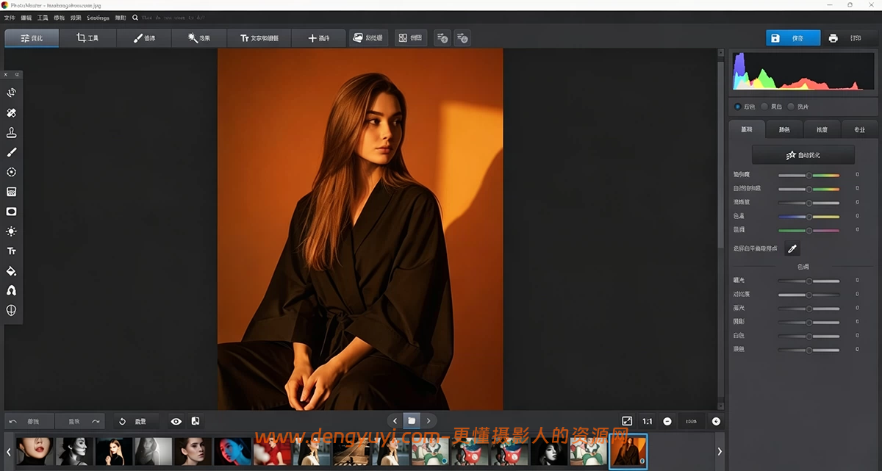Select the color mode radio button

(x=737, y=107)
